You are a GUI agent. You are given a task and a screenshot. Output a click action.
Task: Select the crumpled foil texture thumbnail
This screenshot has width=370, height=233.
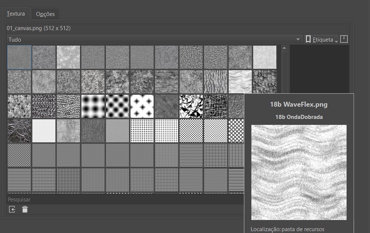pos(19,131)
